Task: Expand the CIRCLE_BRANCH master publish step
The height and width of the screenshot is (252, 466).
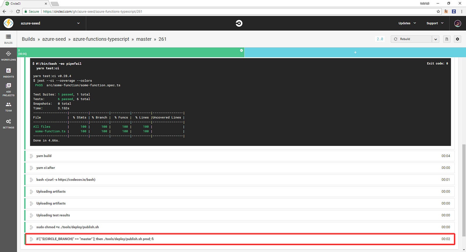Action: point(239,239)
